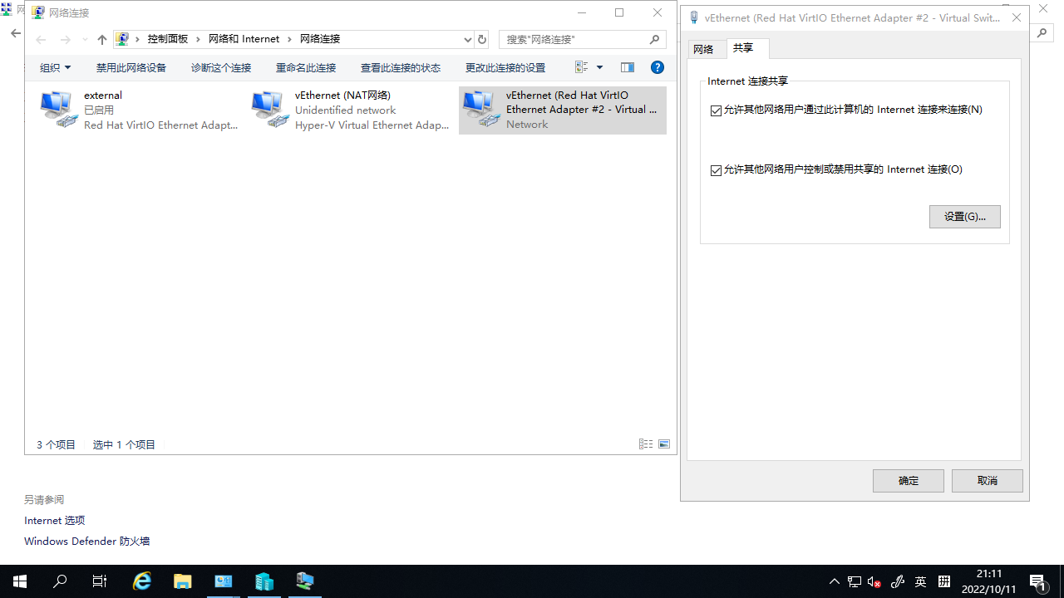Toggle 允许其他网络用户控制或禁用共享的 Internet 连接 checkbox
The image size is (1064, 598).
(717, 170)
